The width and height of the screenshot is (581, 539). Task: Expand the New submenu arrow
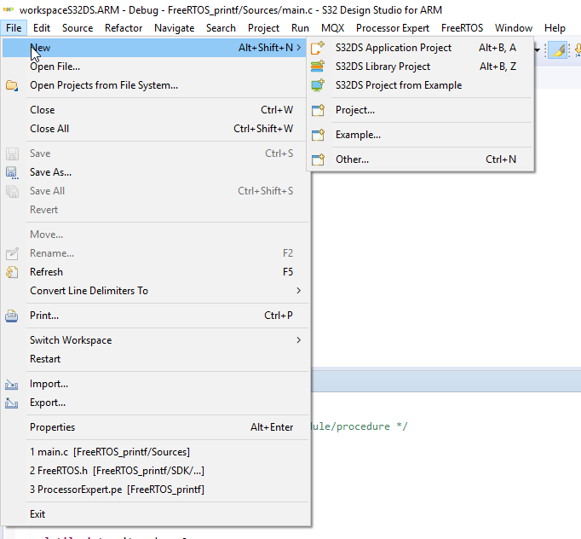(x=299, y=48)
